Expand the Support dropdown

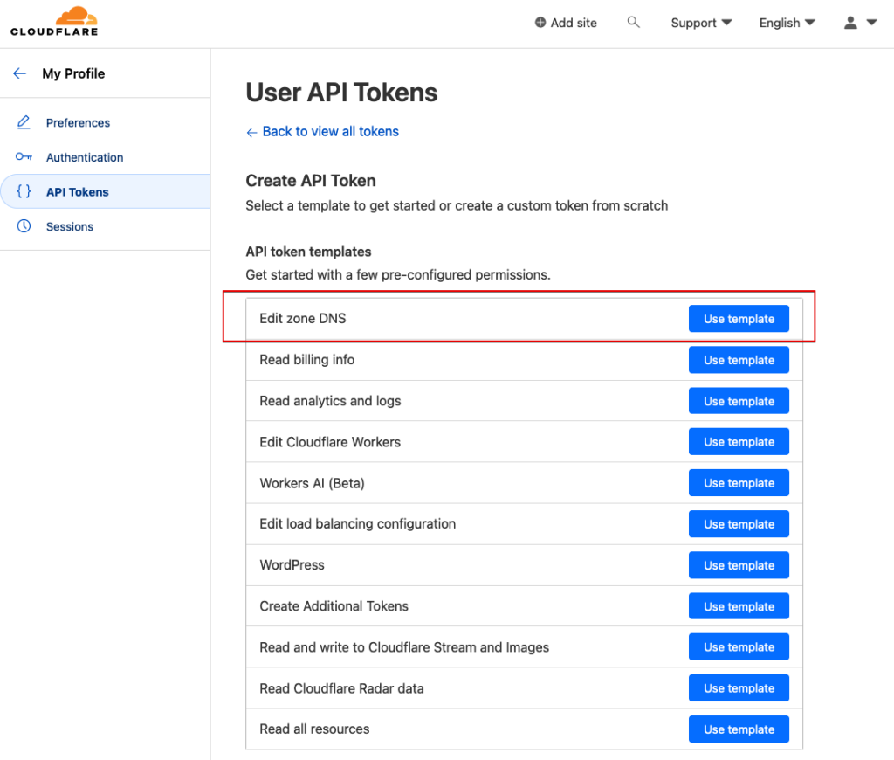[x=701, y=23]
